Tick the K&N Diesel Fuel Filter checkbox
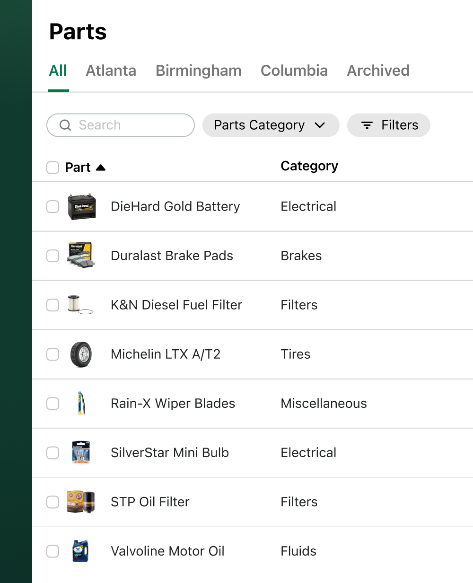This screenshot has width=473, height=583. [53, 305]
